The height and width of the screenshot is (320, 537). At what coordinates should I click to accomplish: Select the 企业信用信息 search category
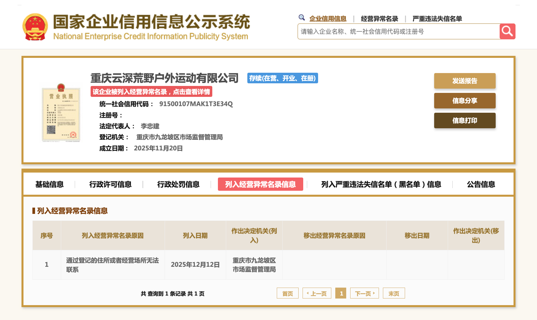(328, 19)
